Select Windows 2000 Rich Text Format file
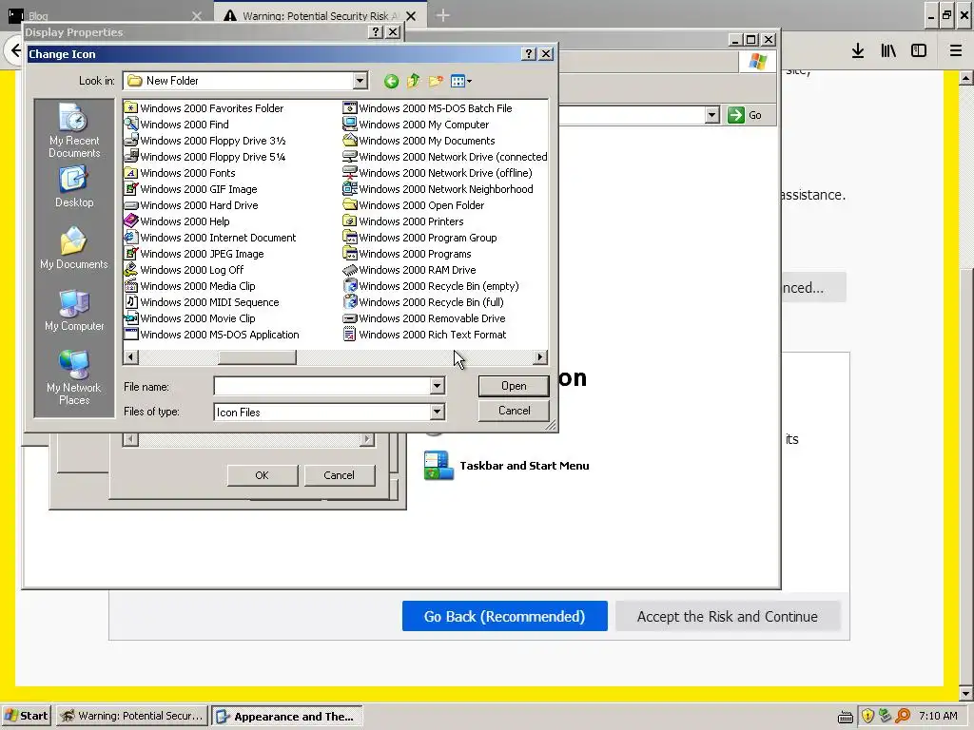This screenshot has width=974, height=730. 425,334
